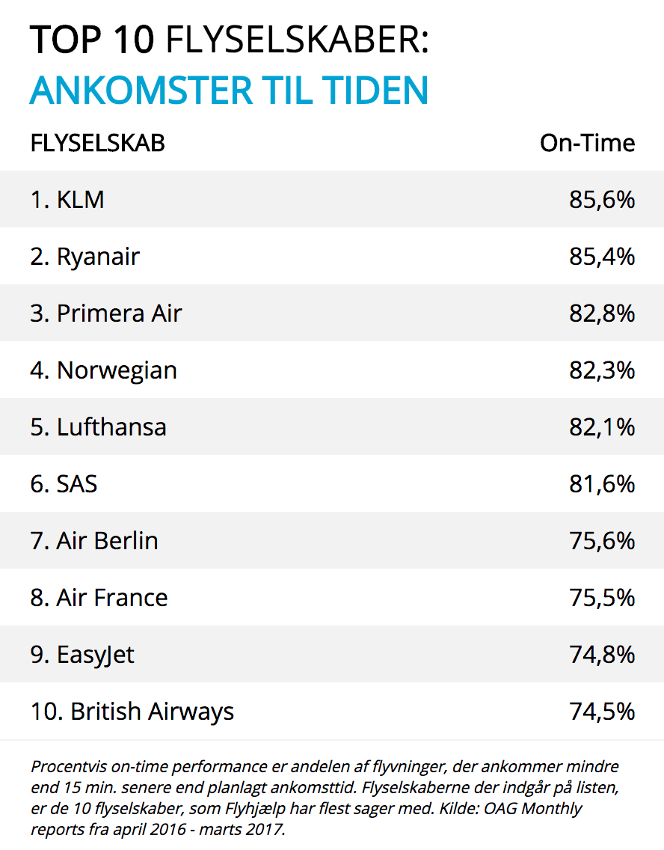Screen dimensions: 664x850
Task: Click the "4. Norwegian" airline name
Action: 104,370
